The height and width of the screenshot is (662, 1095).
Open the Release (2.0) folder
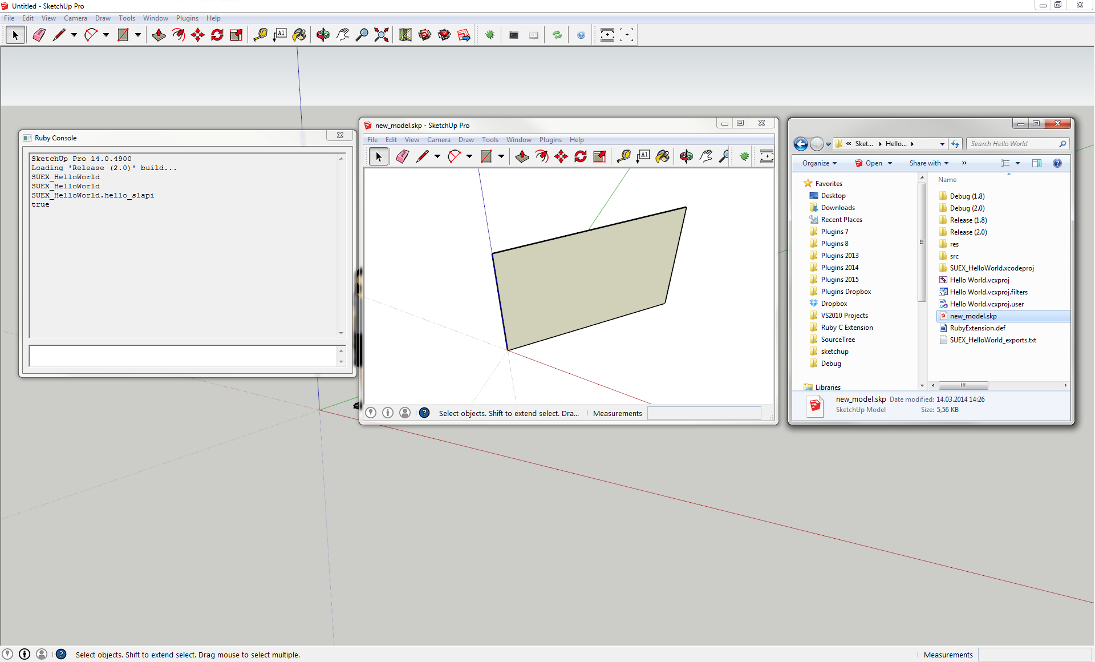tap(968, 232)
